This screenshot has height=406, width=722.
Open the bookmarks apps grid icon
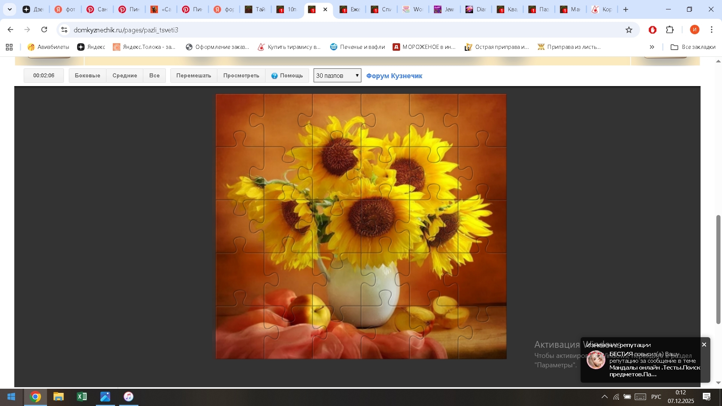[x=9, y=47]
